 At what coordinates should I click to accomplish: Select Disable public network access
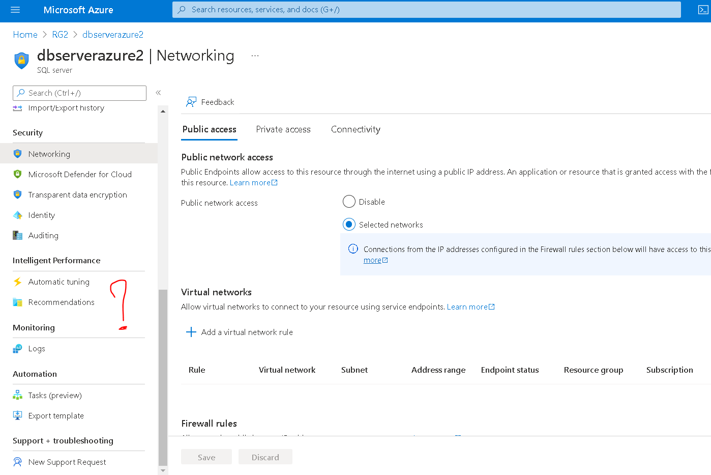[349, 202]
